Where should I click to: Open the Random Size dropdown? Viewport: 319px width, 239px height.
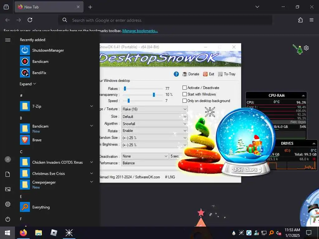tap(155, 138)
